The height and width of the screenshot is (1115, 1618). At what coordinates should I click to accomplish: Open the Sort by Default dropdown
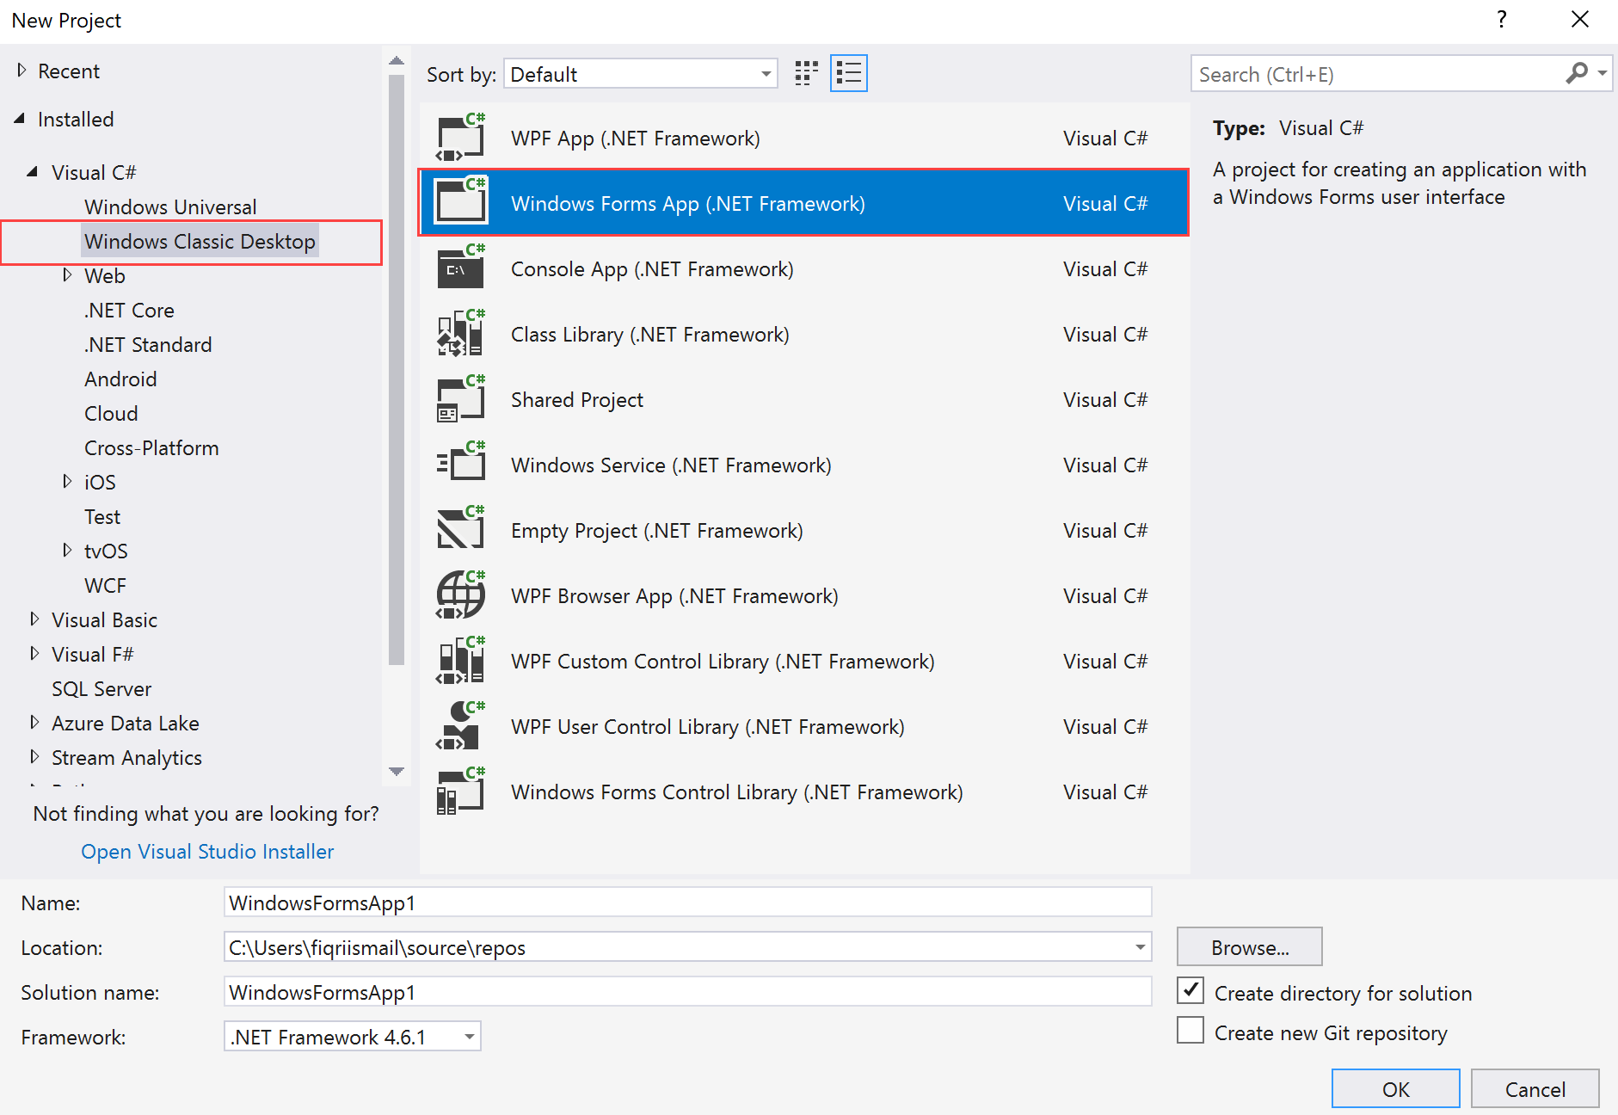(641, 74)
